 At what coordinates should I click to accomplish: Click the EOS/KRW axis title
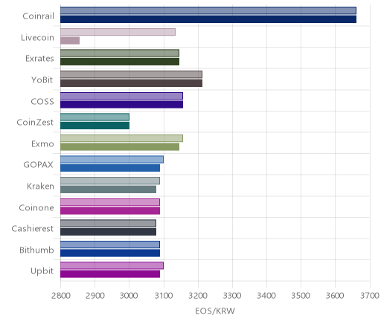(215, 311)
